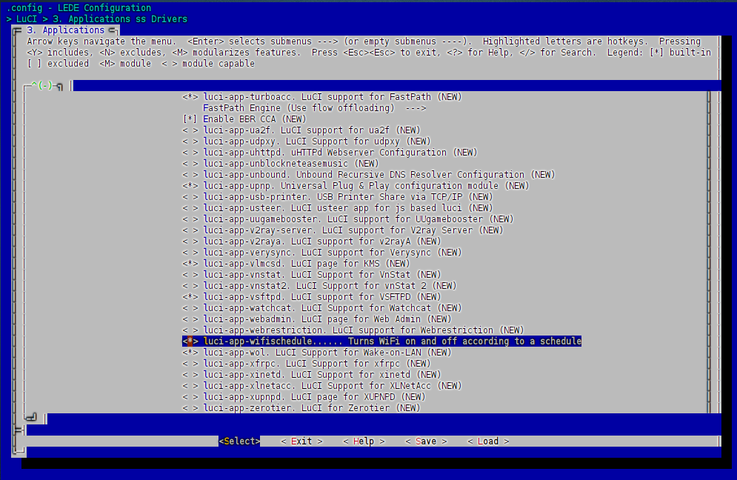Select the luci-app-webadmin row
The width and height of the screenshot is (737, 480).
[x=317, y=319]
